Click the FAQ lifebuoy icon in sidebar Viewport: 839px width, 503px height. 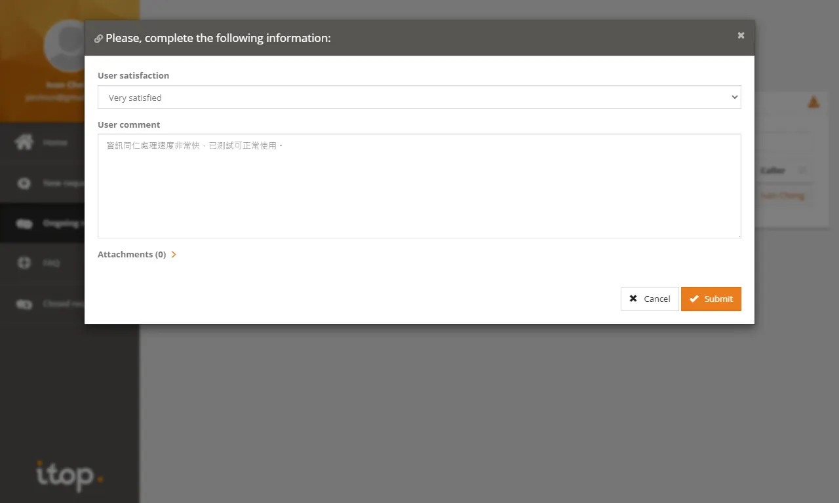(24, 263)
